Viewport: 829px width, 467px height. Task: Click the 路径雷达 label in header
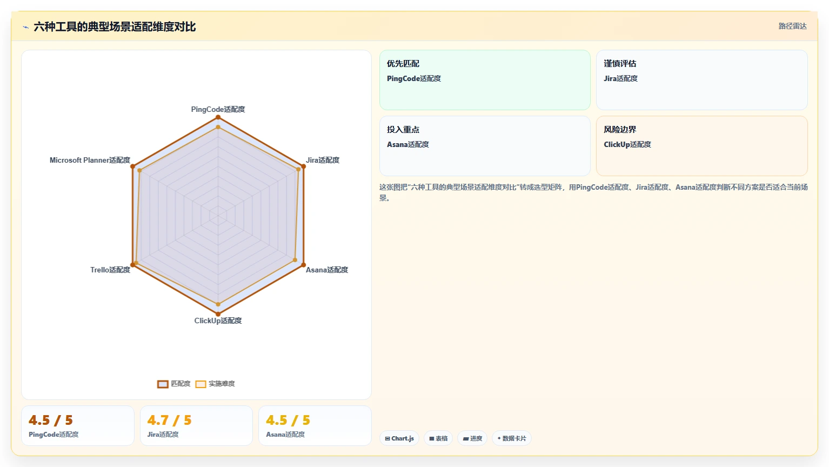792,26
